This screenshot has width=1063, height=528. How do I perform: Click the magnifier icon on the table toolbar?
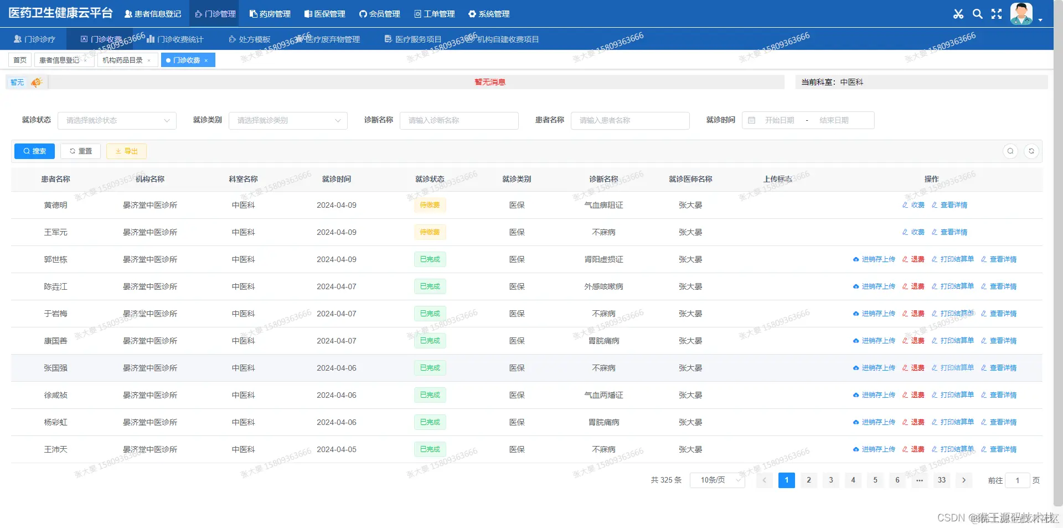[x=1010, y=151]
